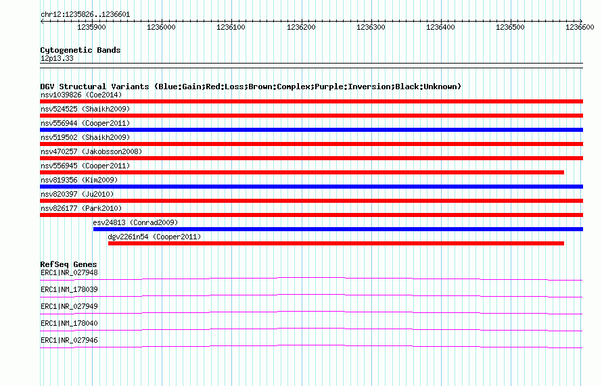Click the red bar under nsv1039826
Image resolution: width=602 pixels, height=386 pixels.
(311, 101)
